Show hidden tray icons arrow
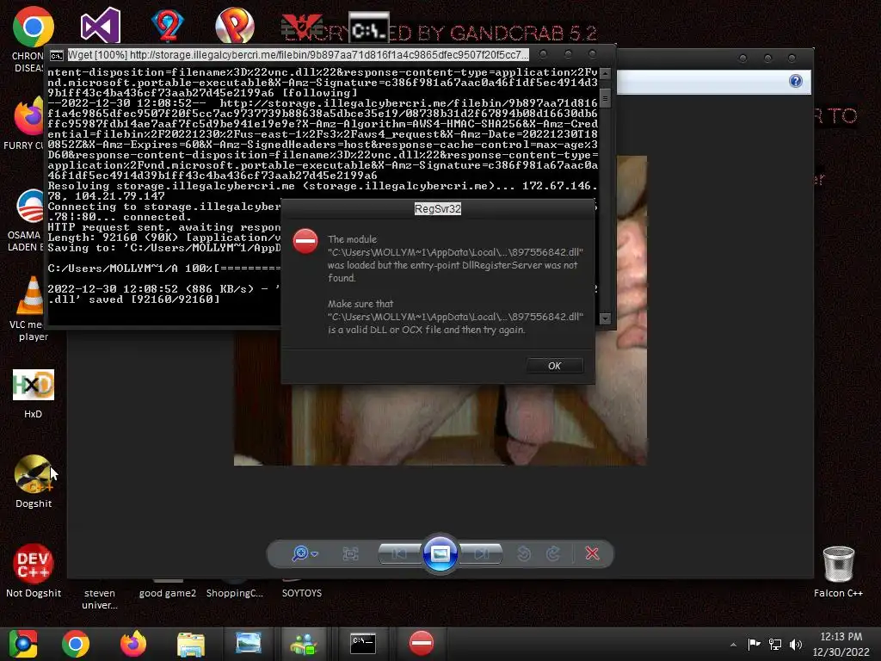881x661 pixels. click(733, 644)
